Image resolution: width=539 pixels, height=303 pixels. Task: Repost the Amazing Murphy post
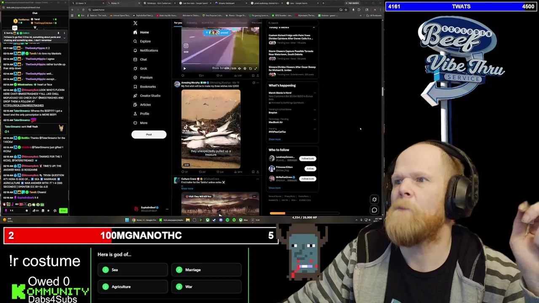tap(202, 172)
